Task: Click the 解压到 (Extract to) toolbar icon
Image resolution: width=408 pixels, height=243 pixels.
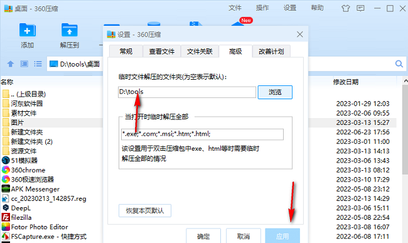Action: point(69,30)
